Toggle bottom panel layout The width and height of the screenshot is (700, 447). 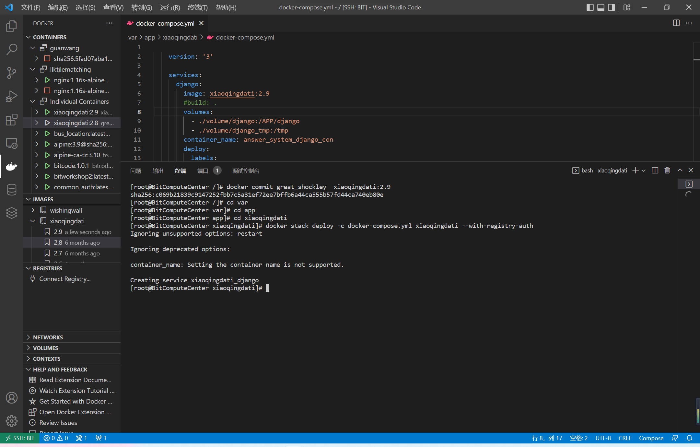(601, 7)
